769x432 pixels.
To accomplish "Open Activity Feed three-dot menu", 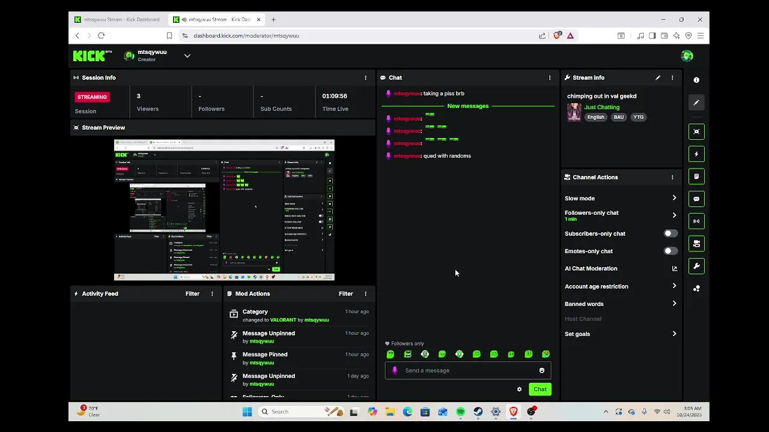I will [211, 293].
